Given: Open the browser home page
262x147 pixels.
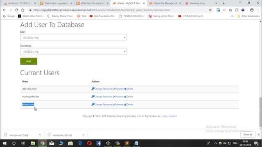Looking at the screenshot, I should click(x=23, y=10).
